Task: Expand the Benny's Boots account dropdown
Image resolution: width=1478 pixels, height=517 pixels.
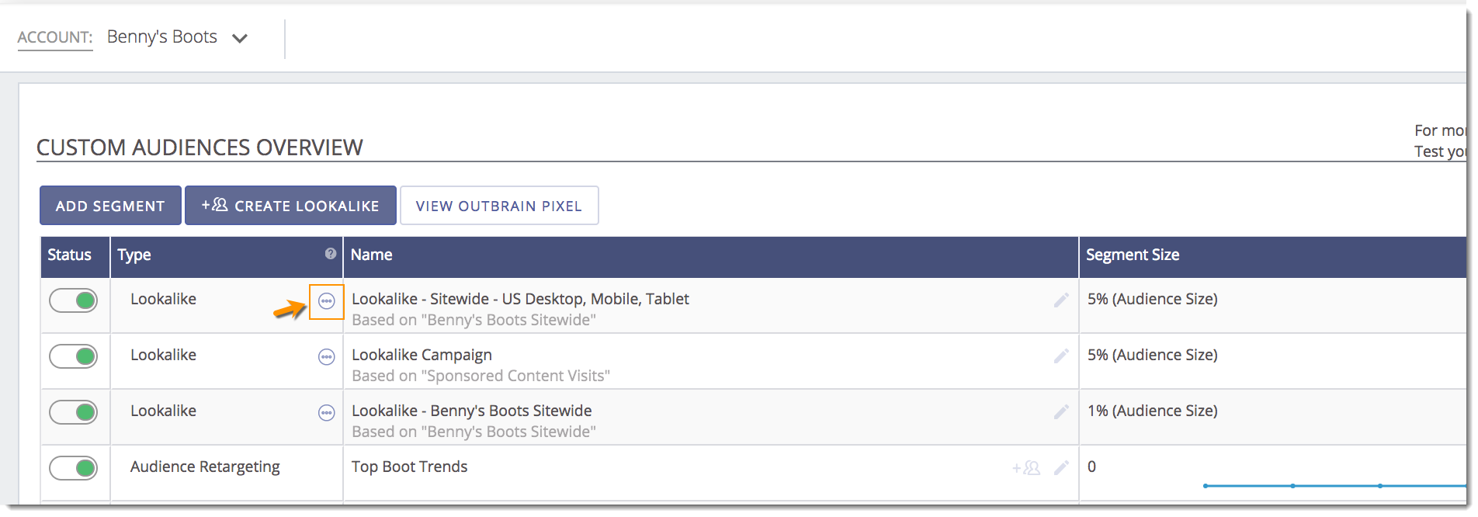Action: [240, 38]
